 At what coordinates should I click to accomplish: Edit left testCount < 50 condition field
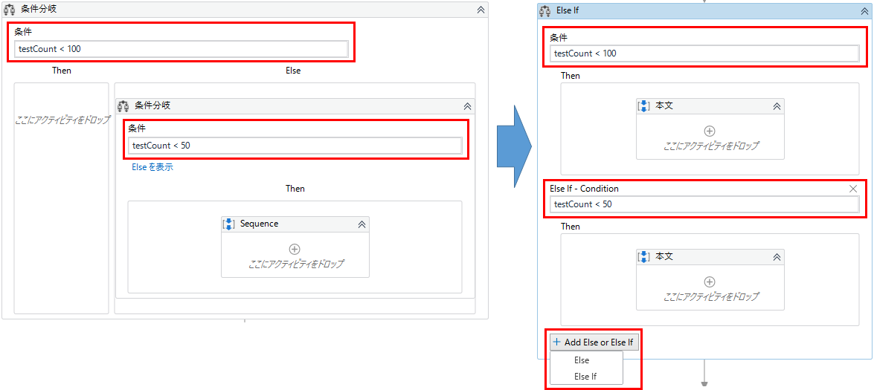(x=295, y=146)
